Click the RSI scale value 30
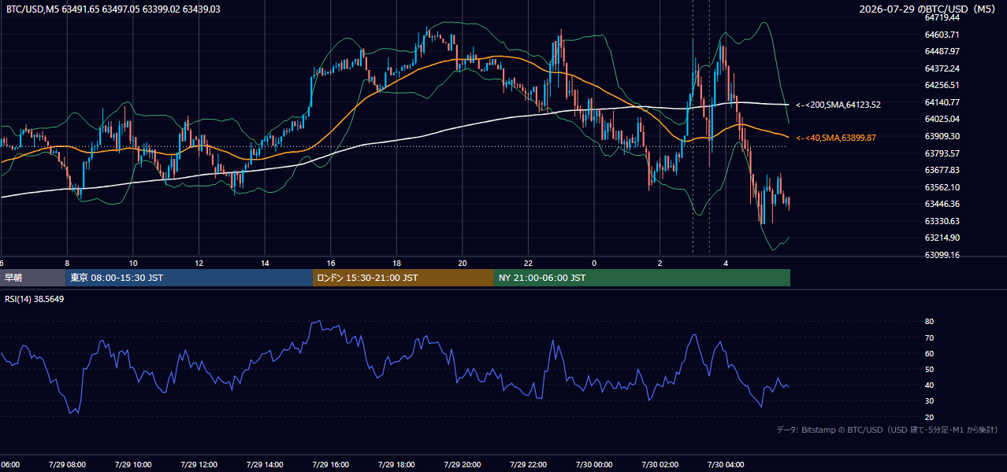Screen dimensions: 1007x472 (x=929, y=401)
